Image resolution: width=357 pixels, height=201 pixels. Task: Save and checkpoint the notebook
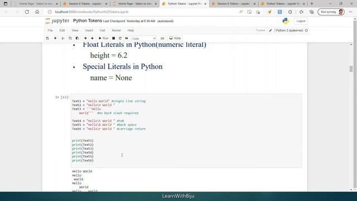(47, 39)
